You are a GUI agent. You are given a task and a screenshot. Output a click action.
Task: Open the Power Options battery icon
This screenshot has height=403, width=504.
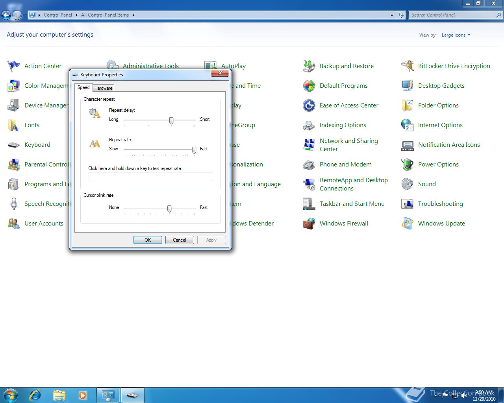tap(408, 165)
